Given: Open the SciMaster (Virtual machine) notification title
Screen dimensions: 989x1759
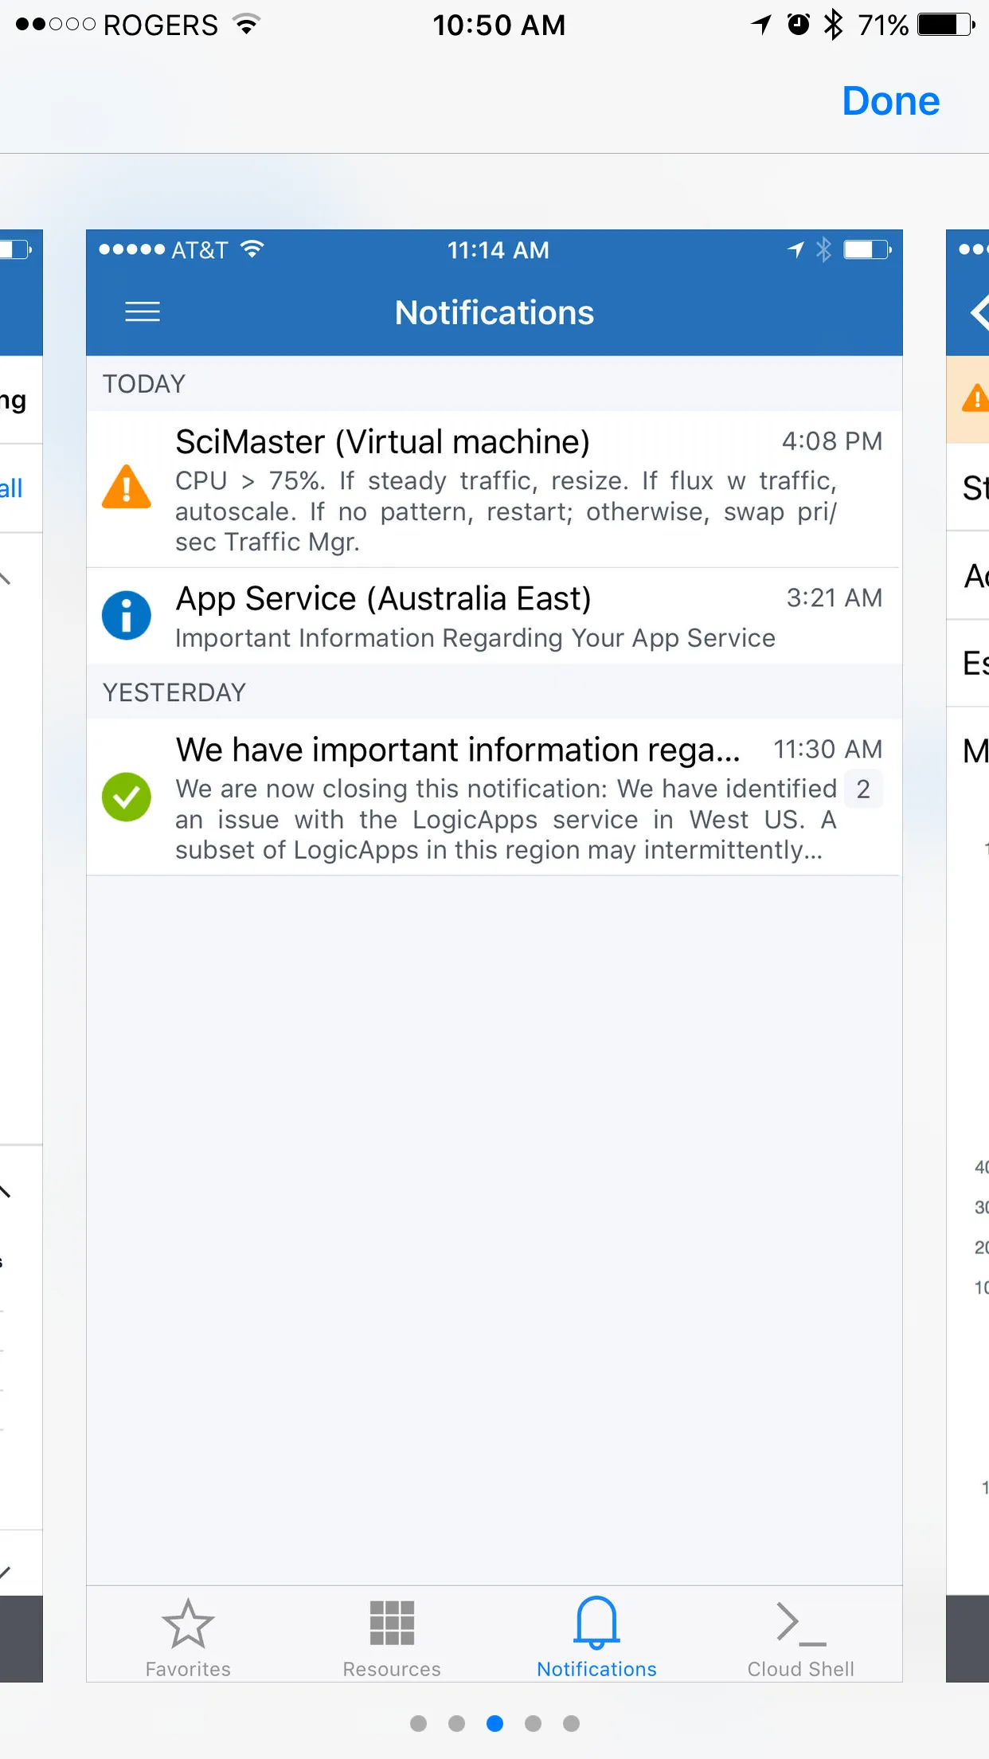Looking at the screenshot, I should (x=382, y=442).
